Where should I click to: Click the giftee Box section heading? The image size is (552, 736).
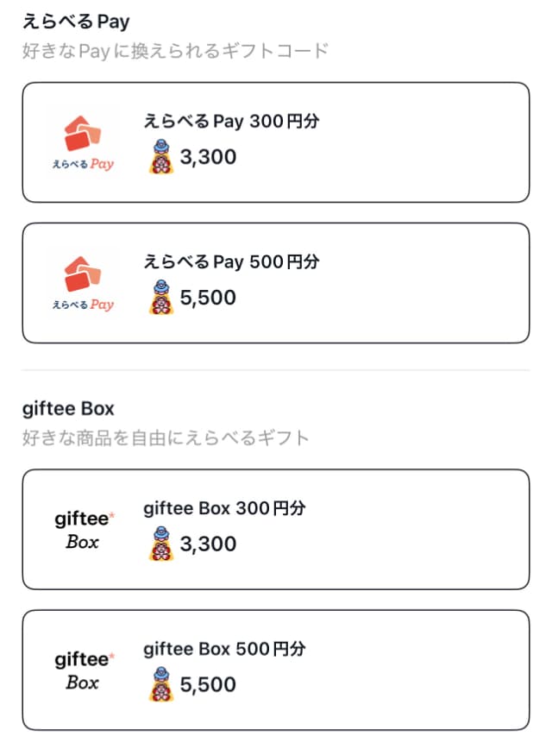coord(68,409)
